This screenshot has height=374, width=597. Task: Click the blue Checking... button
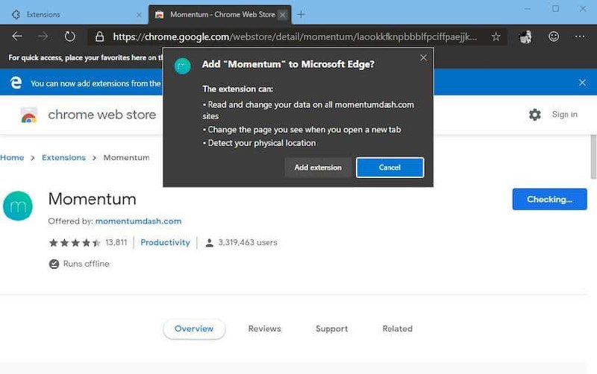[549, 199]
